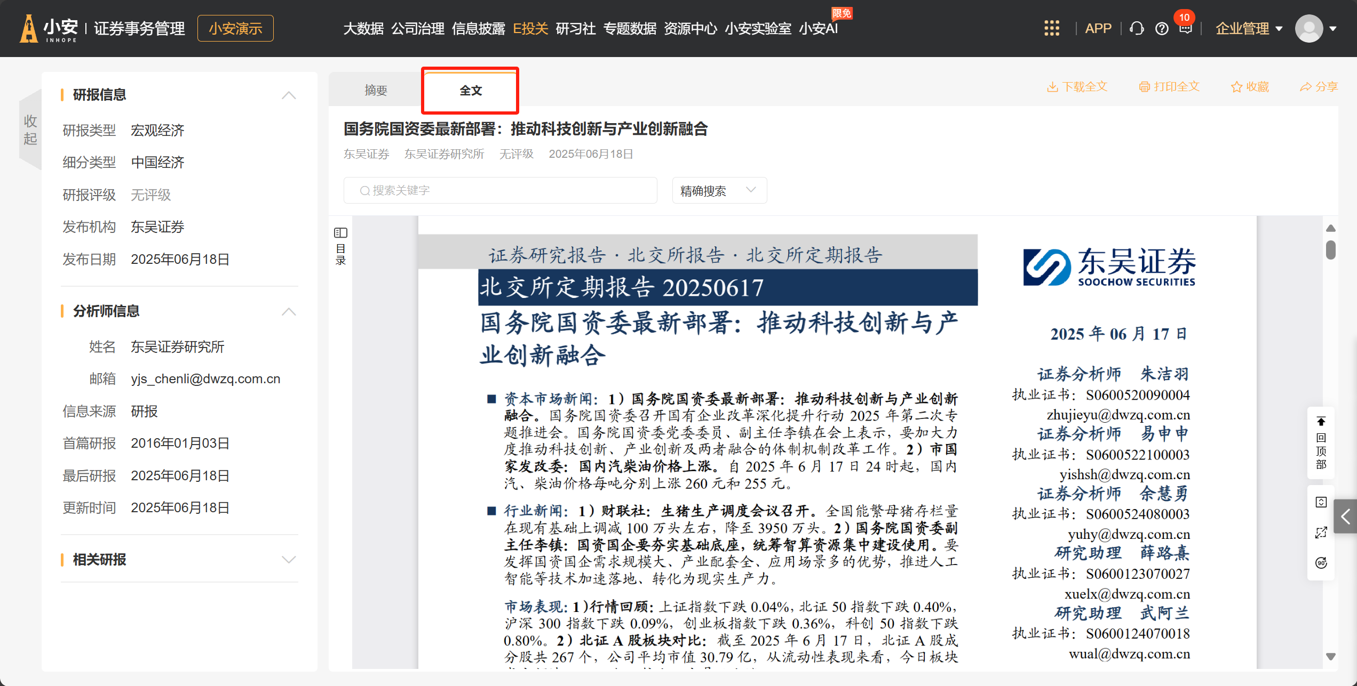Viewport: 1357px width, 686px height.
Task: Open the 企业管理 dropdown menu
Action: click(x=1249, y=28)
